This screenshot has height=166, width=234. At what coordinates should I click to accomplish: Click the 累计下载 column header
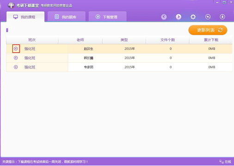[211, 40]
